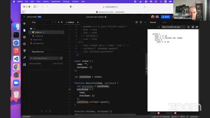Click Ln 60 Col cursor position in status bar
This screenshot has height=118, width=210.
[161, 117]
